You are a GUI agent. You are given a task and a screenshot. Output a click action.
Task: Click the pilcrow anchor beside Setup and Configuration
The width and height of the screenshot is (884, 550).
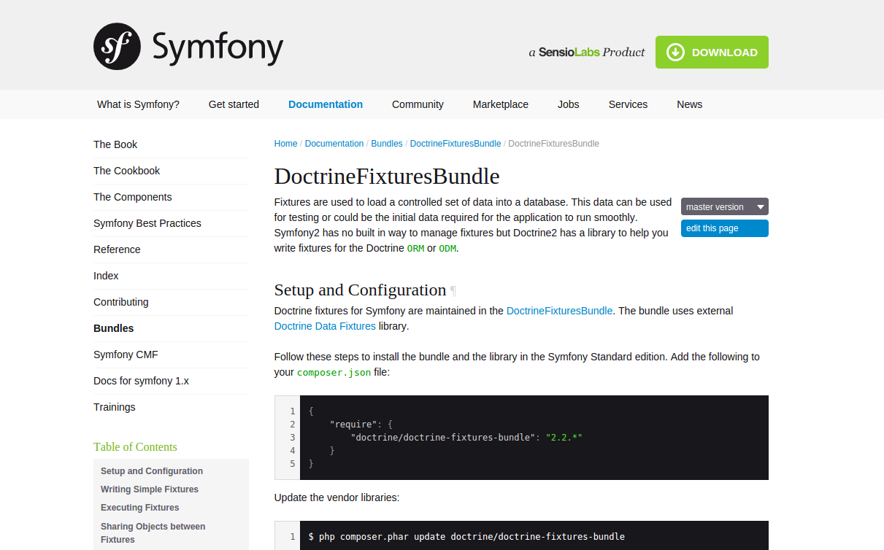(x=453, y=291)
